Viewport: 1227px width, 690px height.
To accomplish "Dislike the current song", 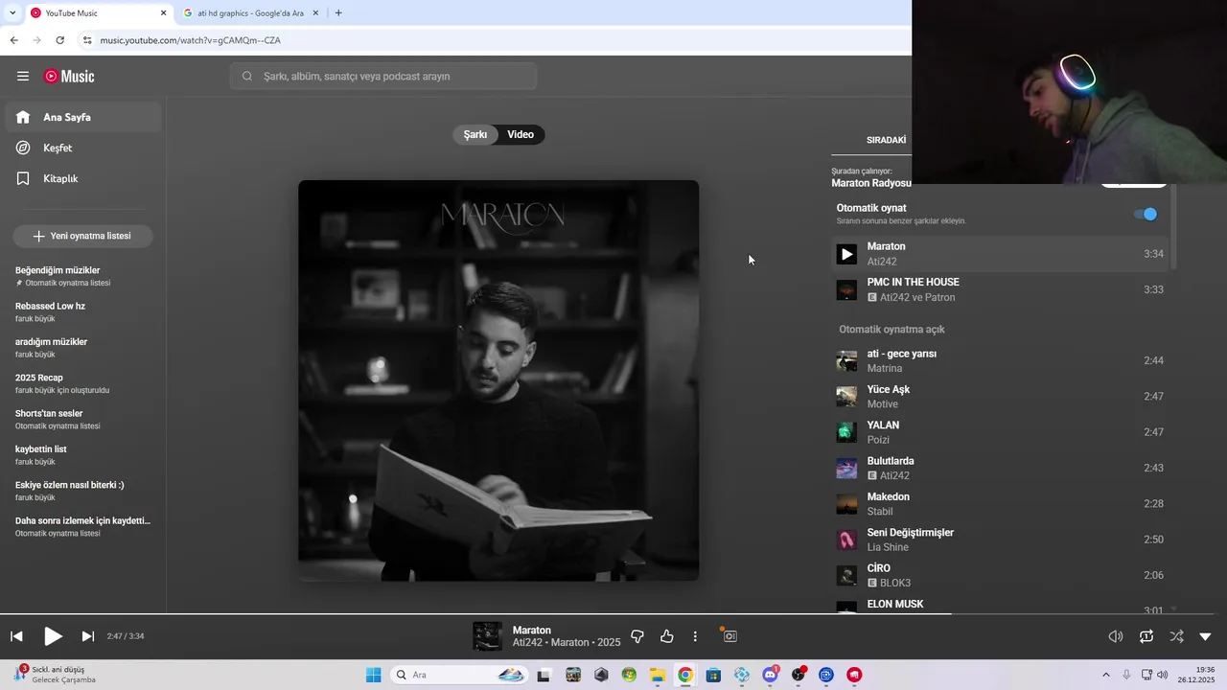I will coord(637,636).
